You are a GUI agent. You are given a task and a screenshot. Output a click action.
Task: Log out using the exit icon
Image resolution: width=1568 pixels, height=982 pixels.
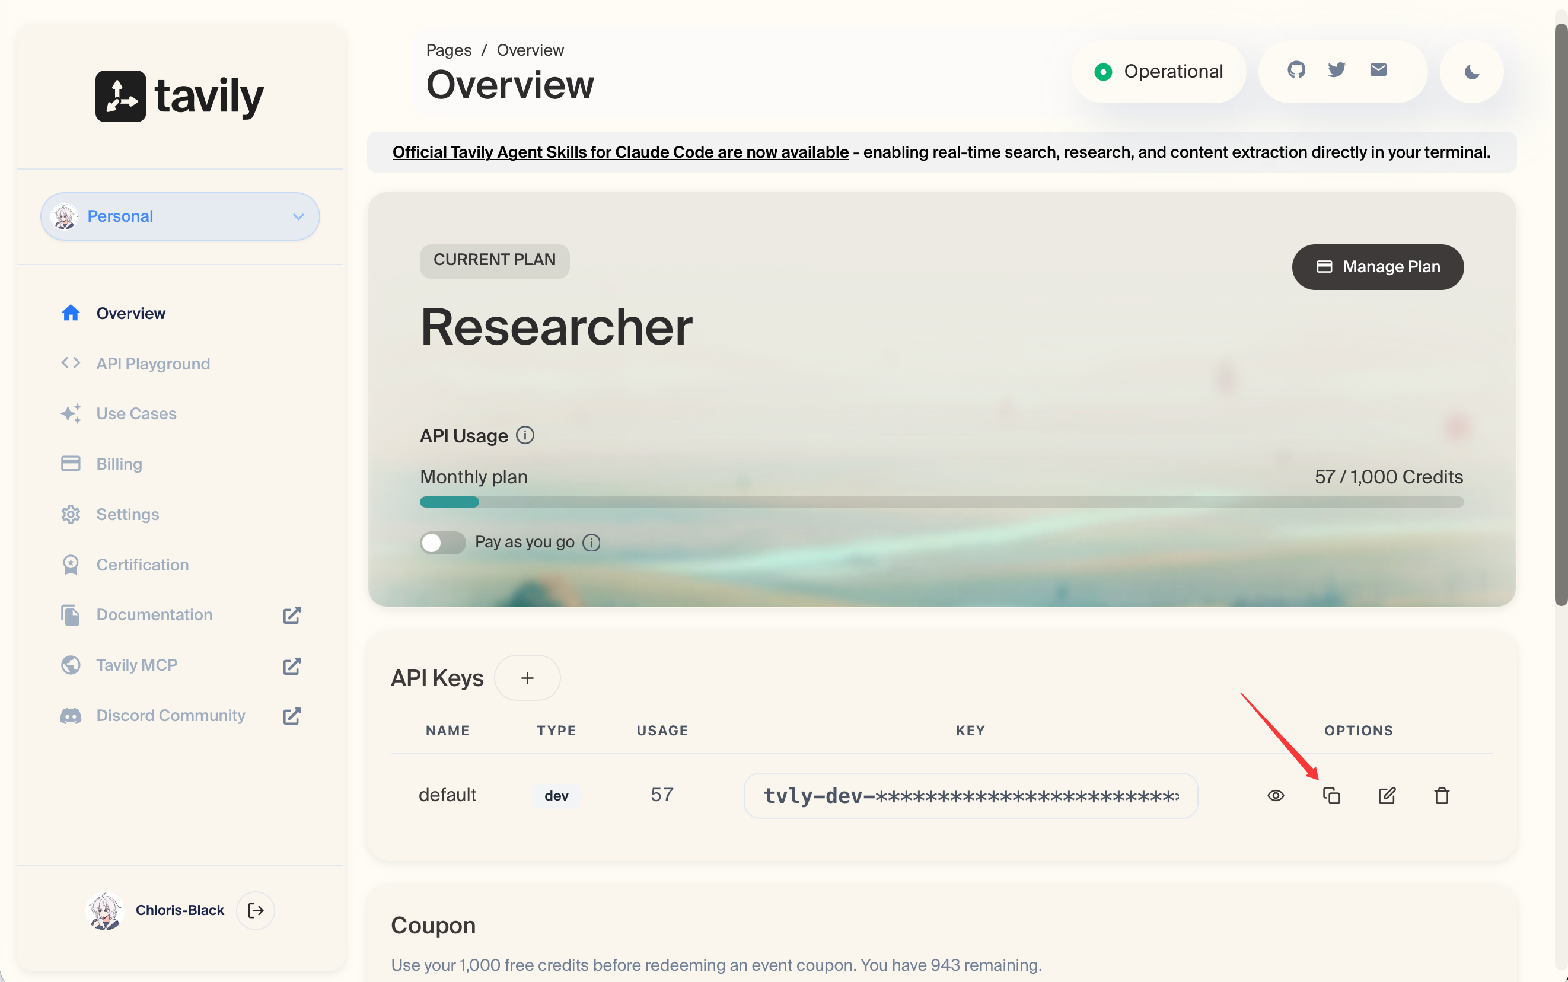[x=256, y=911]
